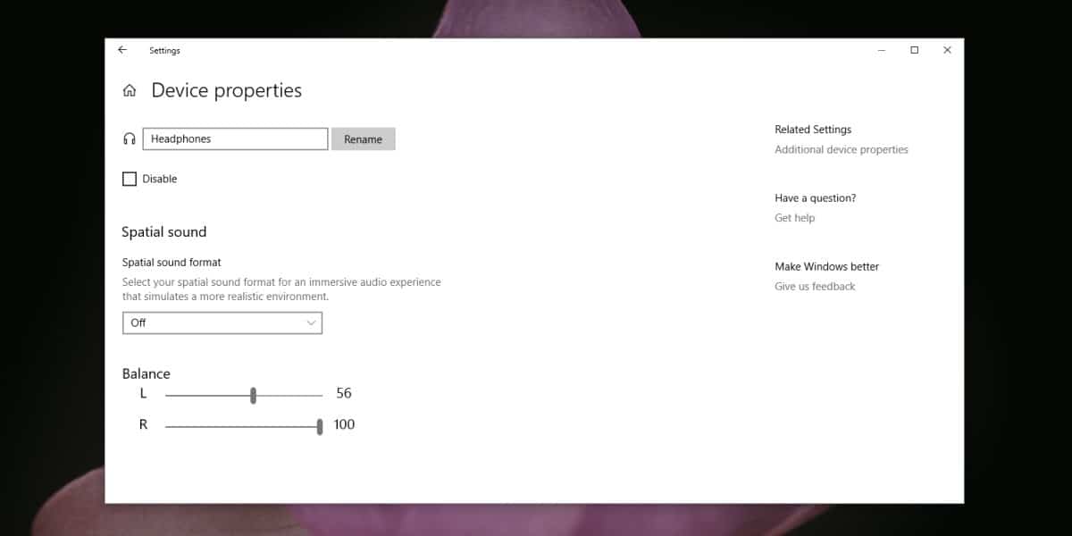Open Settings home via house icon
Image resolution: width=1072 pixels, height=536 pixels.
130,90
